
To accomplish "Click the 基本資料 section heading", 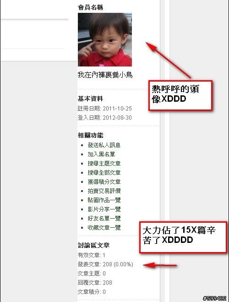I will pyautogui.click(x=90, y=99).
